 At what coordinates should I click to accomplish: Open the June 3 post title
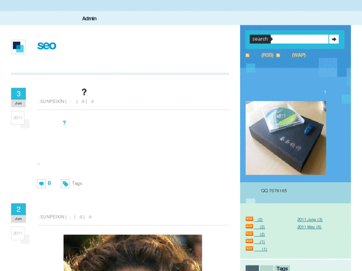(x=84, y=92)
